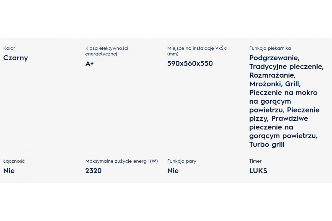The width and height of the screenshot is (332, 221).
Task: Click the Tradycyjne pieczenie text
Action: tap(286, 67)
